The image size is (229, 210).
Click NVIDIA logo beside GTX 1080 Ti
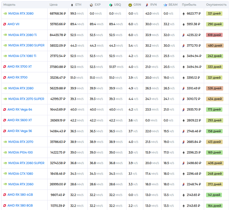point(5,56)
